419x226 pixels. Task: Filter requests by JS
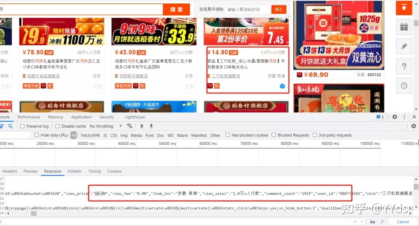(x=105, y=135)
